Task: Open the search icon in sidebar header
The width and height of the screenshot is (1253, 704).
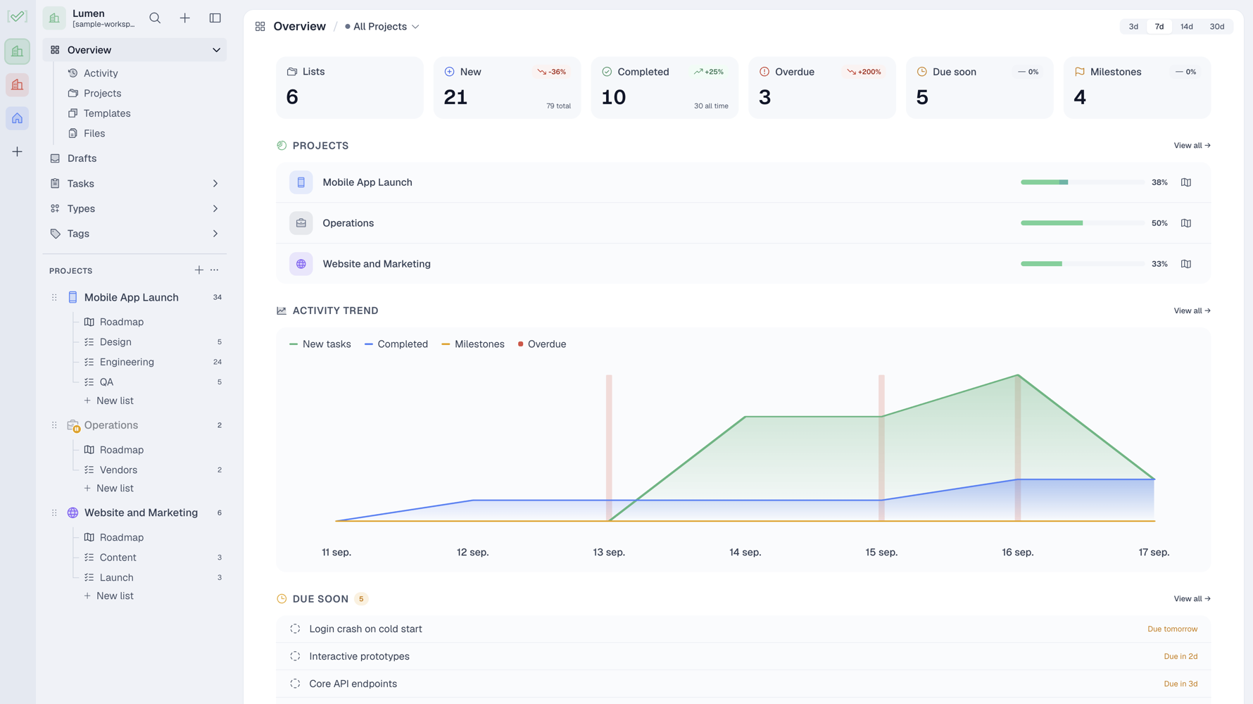Action: [155, 18]
